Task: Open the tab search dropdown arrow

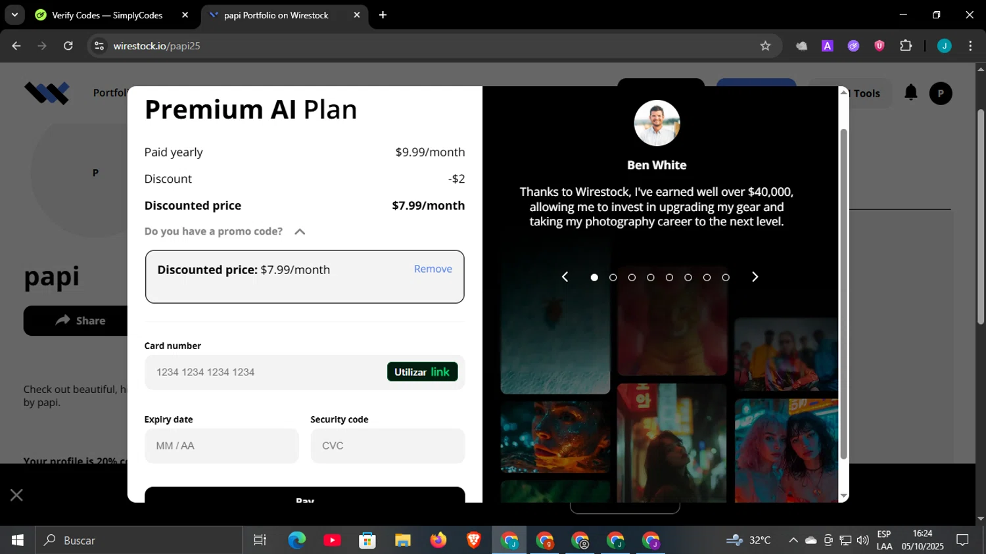Action: pos(14,14)
